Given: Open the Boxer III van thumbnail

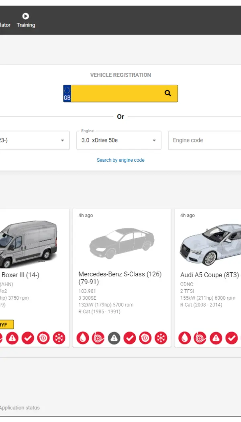Looking at the screenshot, I should (x=28, y=244).
